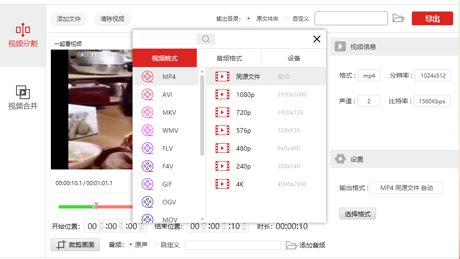Switch to the 设备 tab
This screenshot has width=460, height=259.
294,58
